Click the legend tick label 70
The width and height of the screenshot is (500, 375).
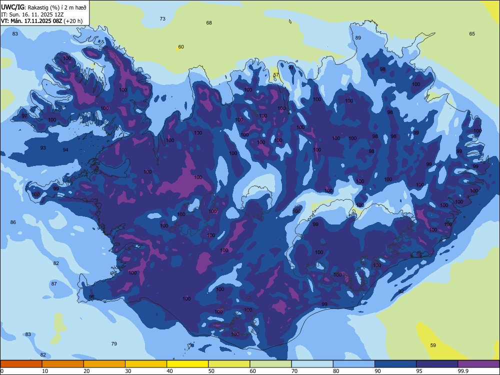294,371
